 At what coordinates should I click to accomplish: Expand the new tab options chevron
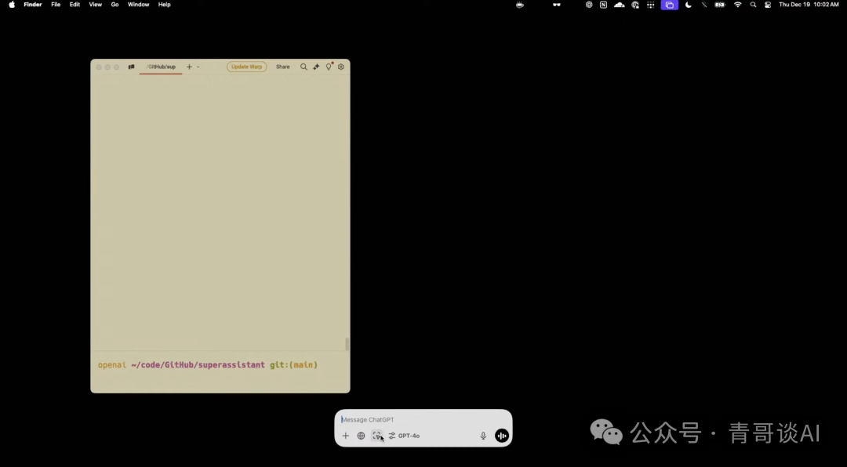tap(198, 67)
